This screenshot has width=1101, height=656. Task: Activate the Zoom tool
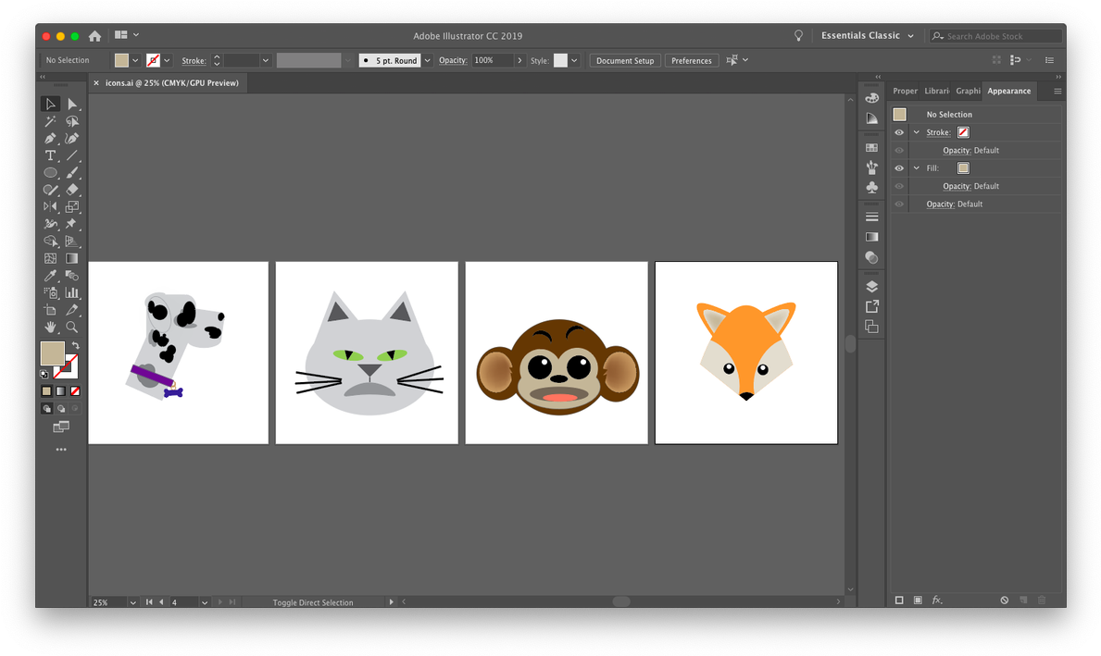(71, 328)
